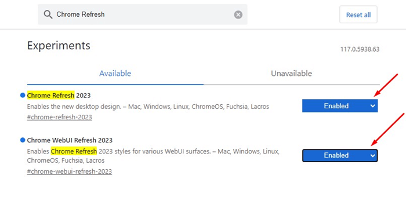
Task: Open the Chrome Refresh 2023 Enabled dropdown
Action: pyautogui.click(x=340, y=106)
